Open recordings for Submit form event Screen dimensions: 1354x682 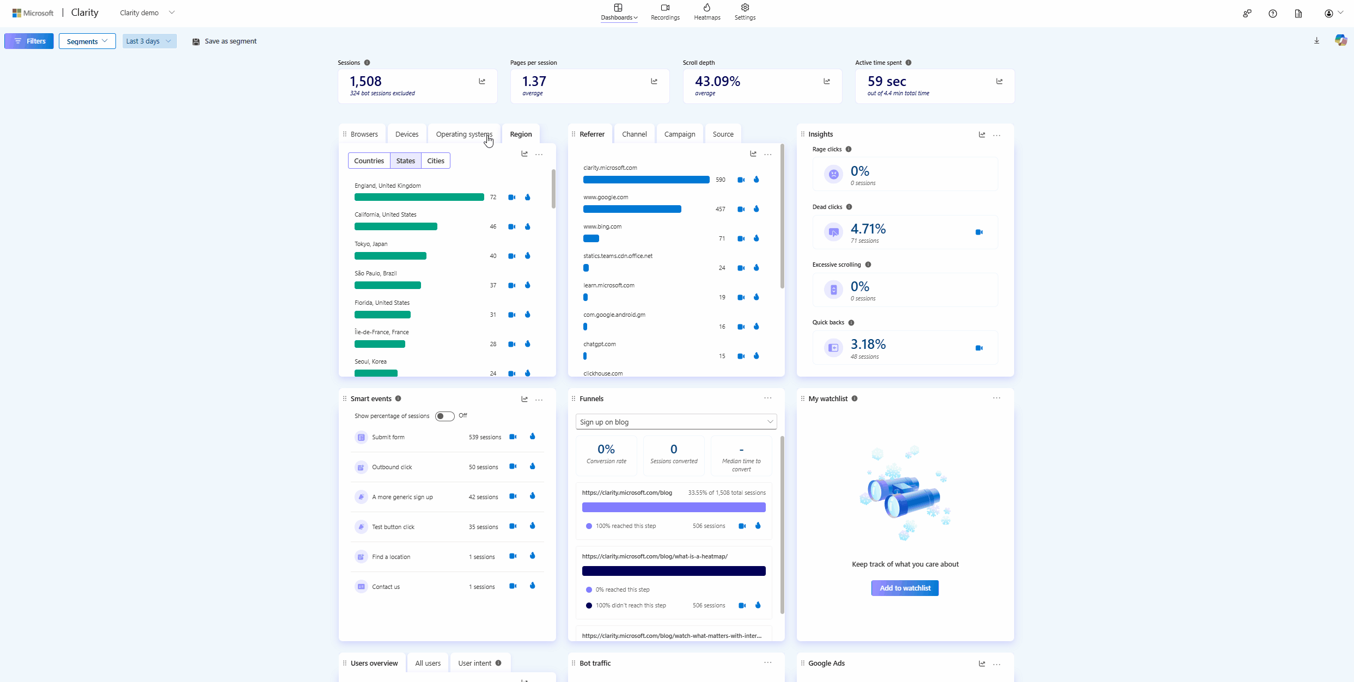(x=513, y=437)
